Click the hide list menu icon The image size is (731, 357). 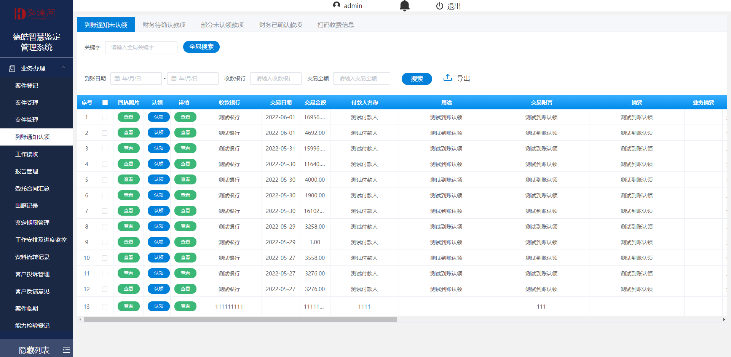(x=66, y=350)
